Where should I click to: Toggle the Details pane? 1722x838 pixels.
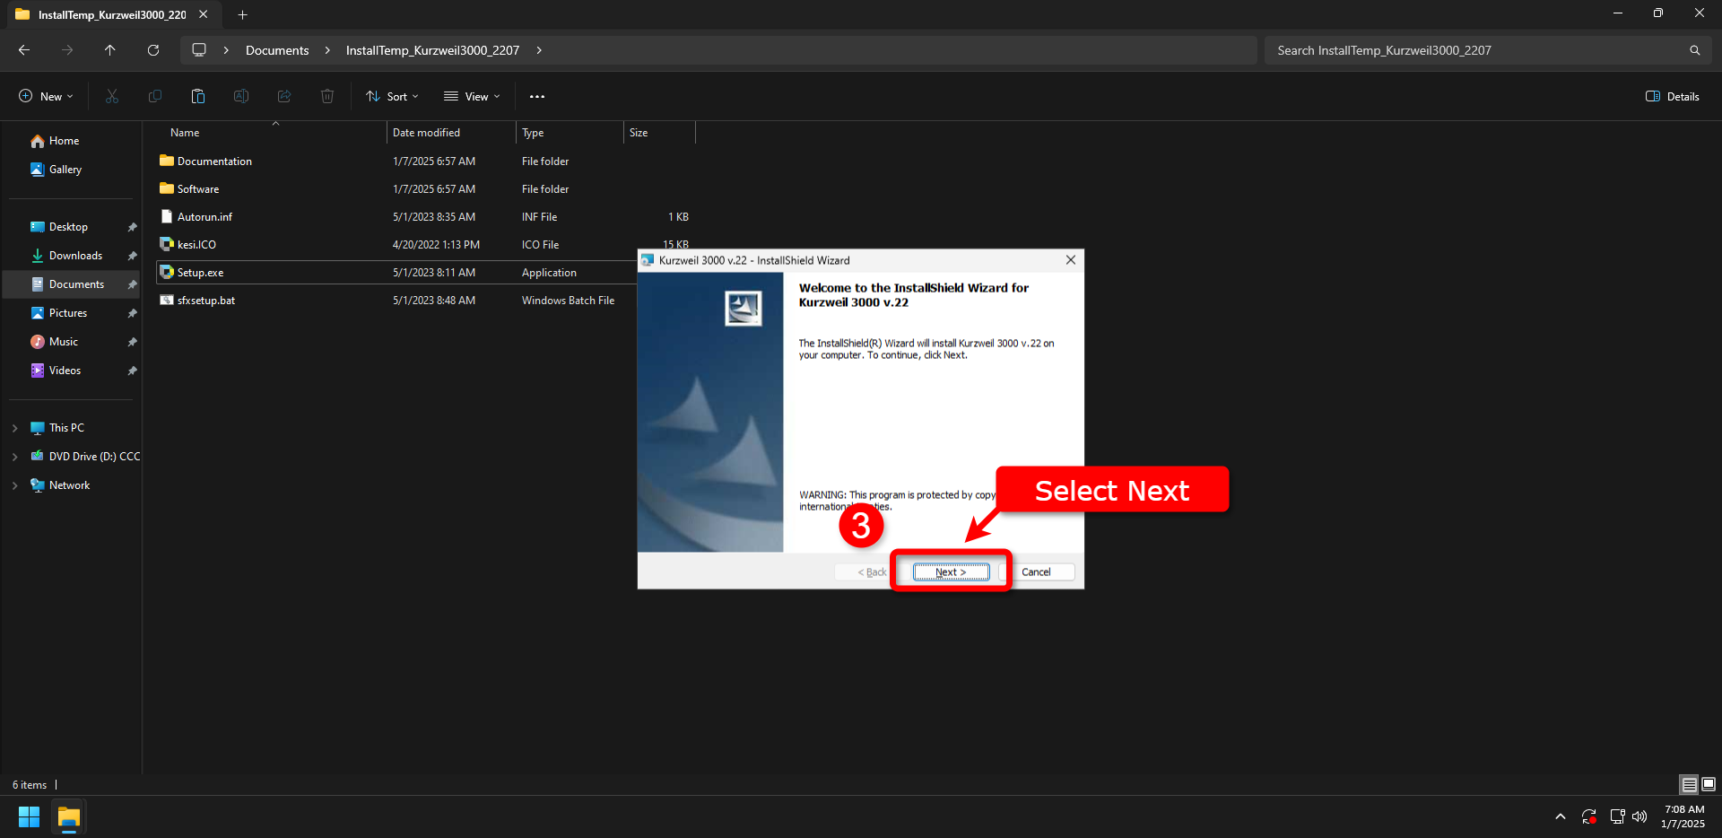tap(1673, 96)
